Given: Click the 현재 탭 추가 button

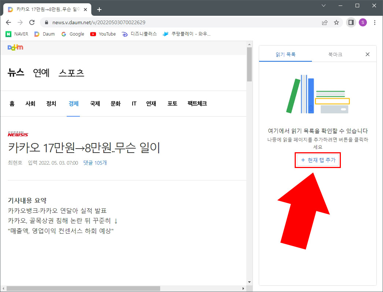Looking at the screenshot, I should (318, 160).
